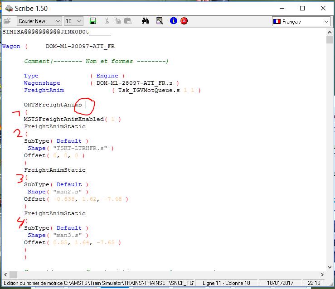Minimize the Scribe window
The height and width of the screenshot is (289, 335).
point(282,9)
